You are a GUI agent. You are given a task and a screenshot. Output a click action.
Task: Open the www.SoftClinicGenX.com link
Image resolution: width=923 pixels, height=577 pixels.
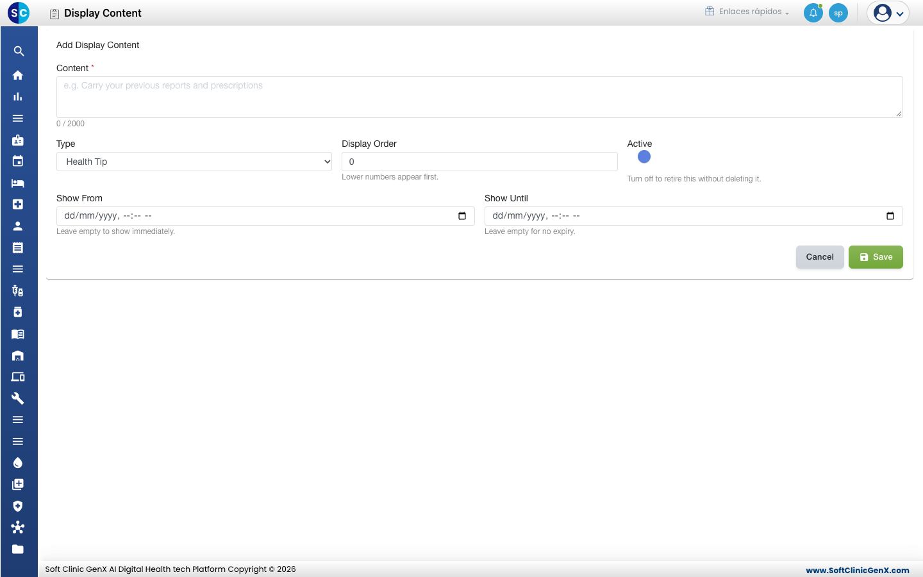click(x=858, y=570)
